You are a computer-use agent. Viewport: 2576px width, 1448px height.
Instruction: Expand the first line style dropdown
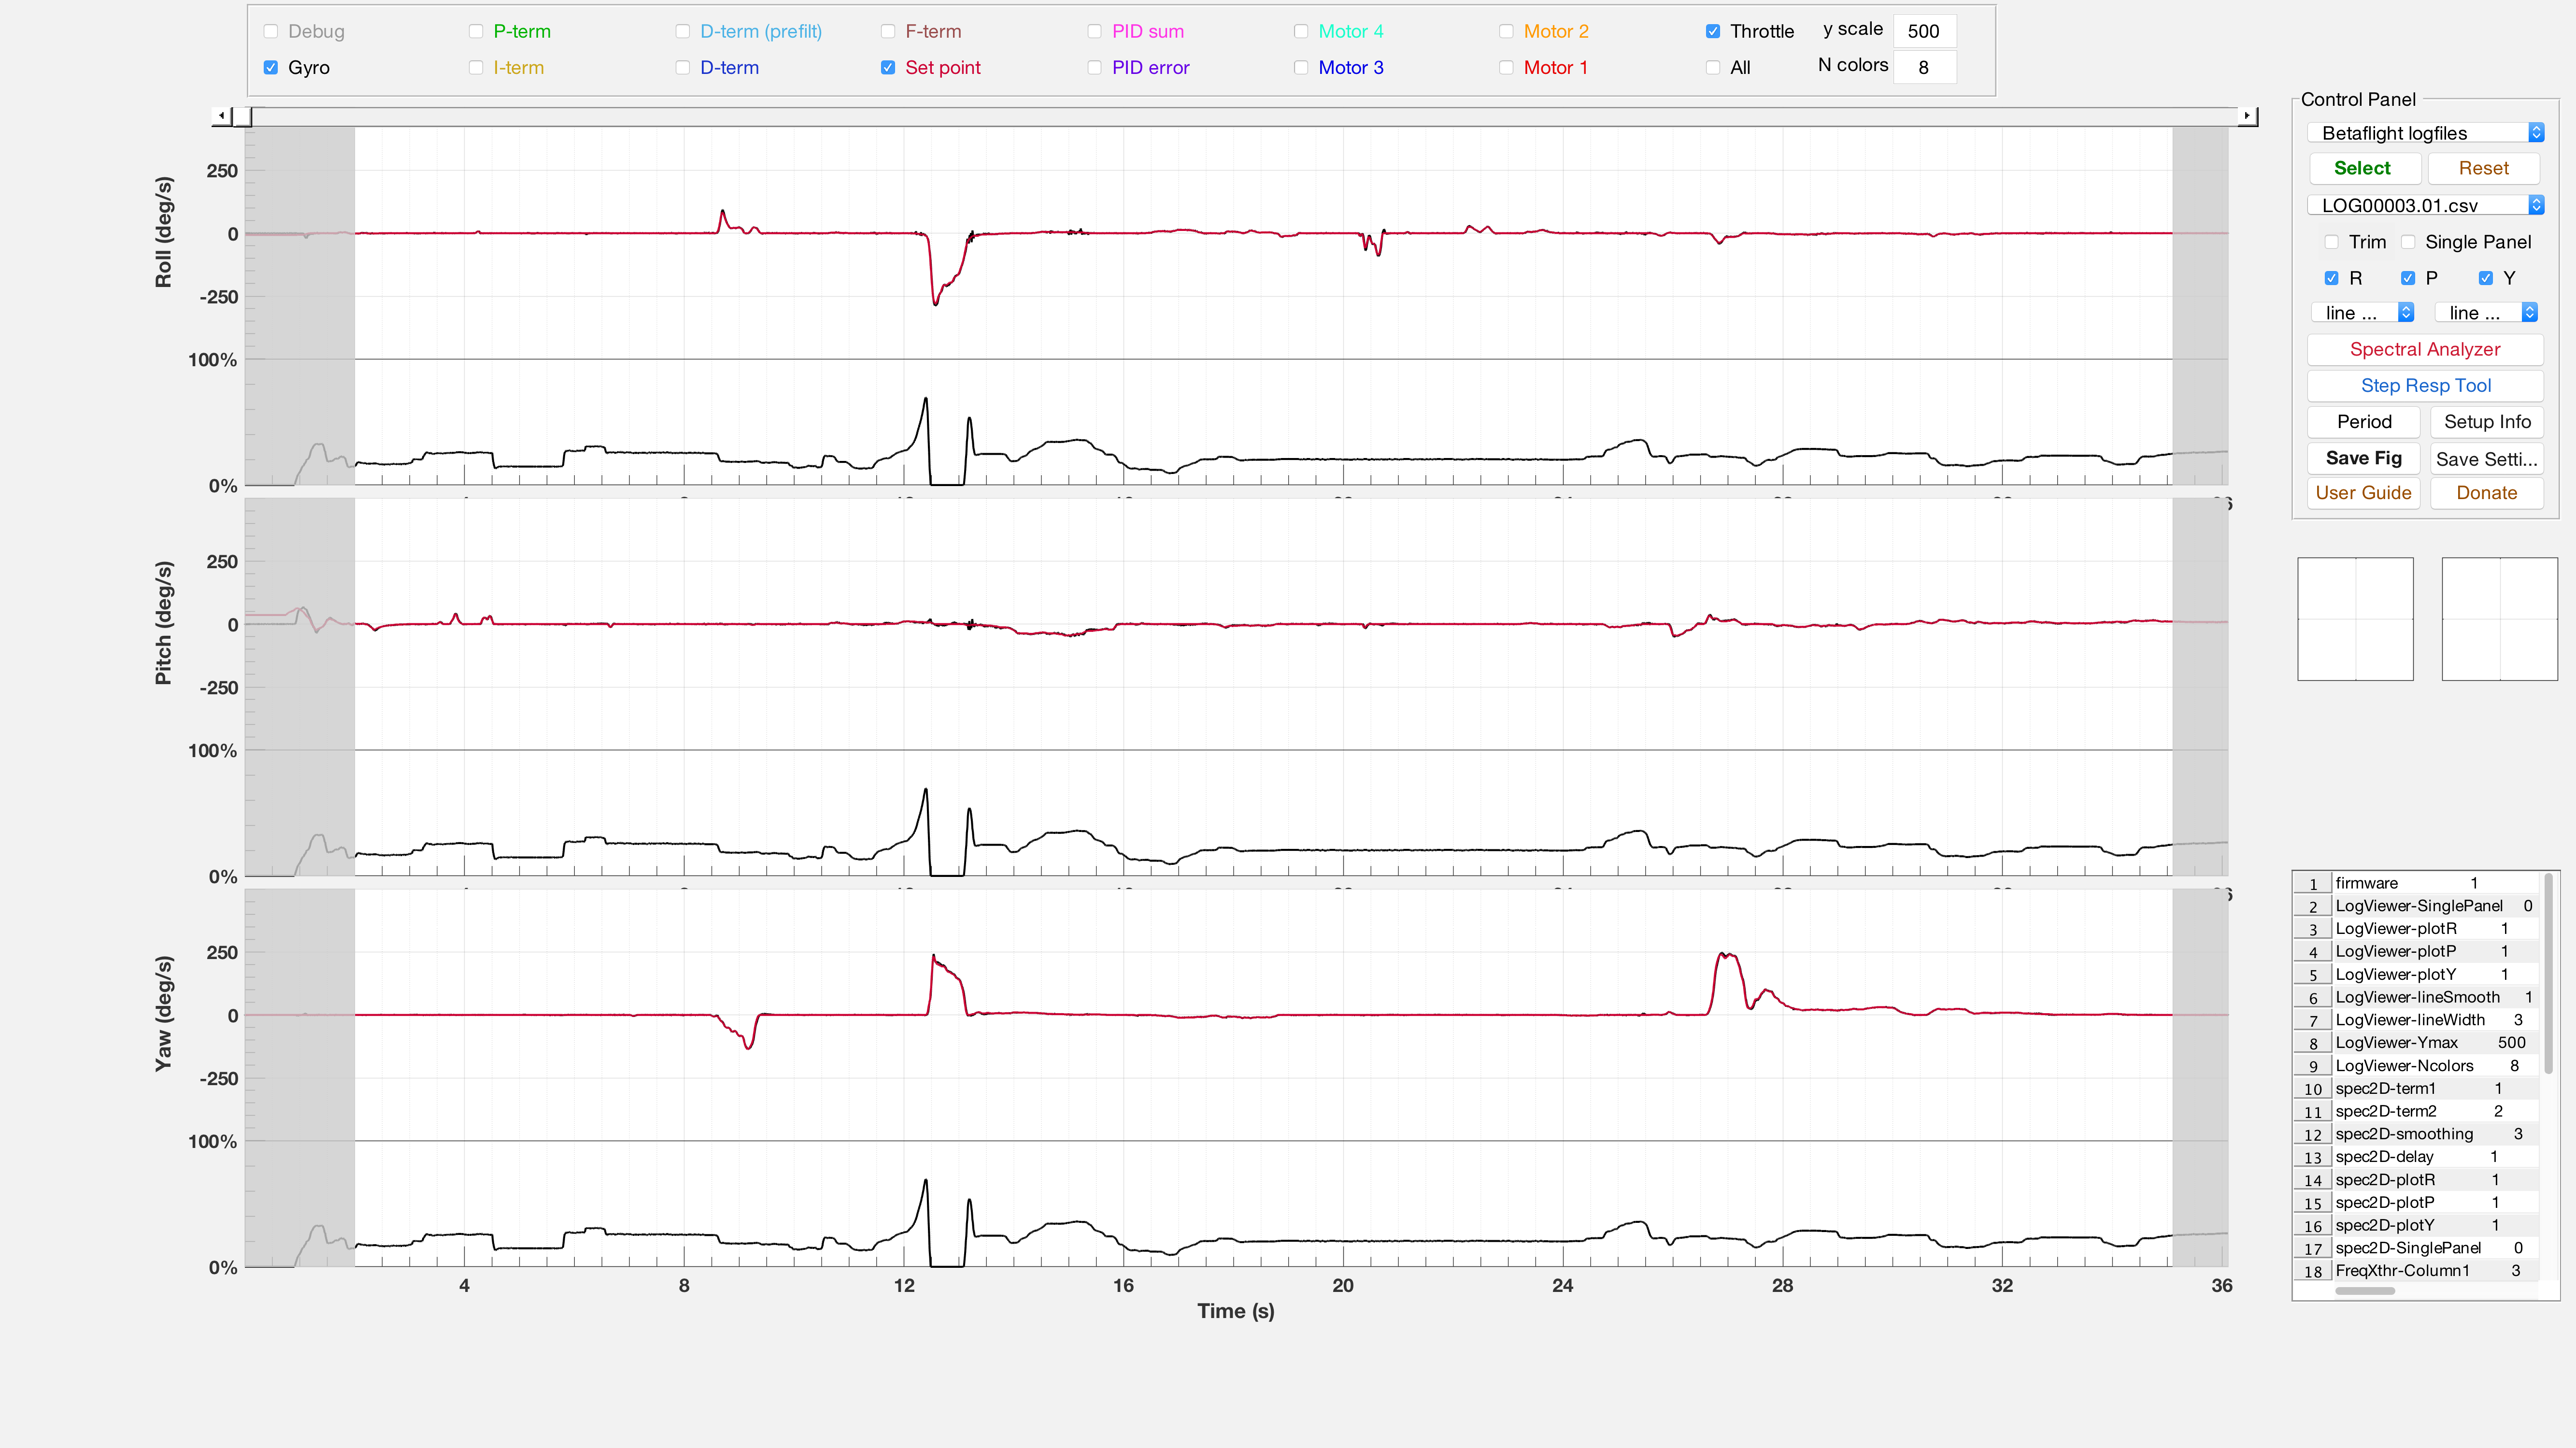pos(2362,313)
